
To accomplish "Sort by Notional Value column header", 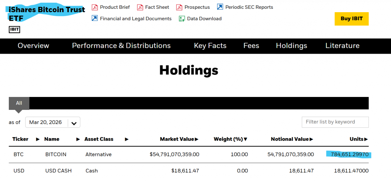I will click(289, 139).
